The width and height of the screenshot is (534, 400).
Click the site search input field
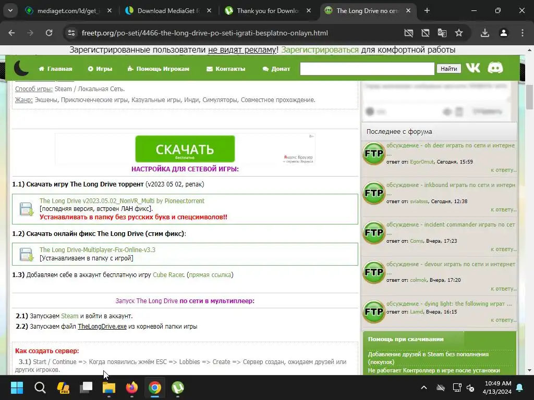coord(367,69)
